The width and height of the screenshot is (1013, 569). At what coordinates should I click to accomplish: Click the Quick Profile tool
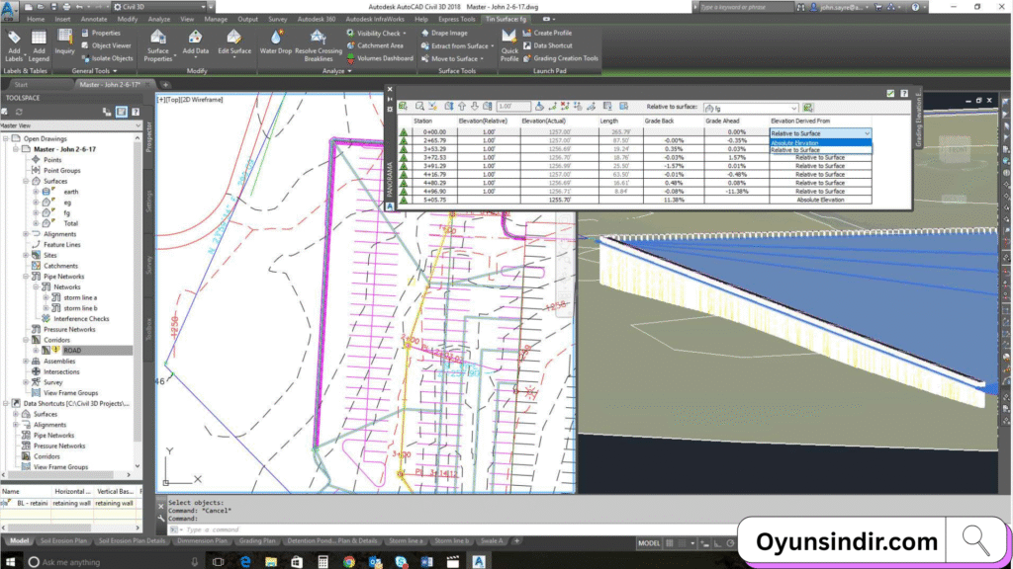tap(508, 44)
